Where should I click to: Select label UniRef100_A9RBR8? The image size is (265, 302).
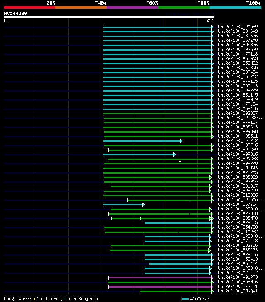(238, 132)
